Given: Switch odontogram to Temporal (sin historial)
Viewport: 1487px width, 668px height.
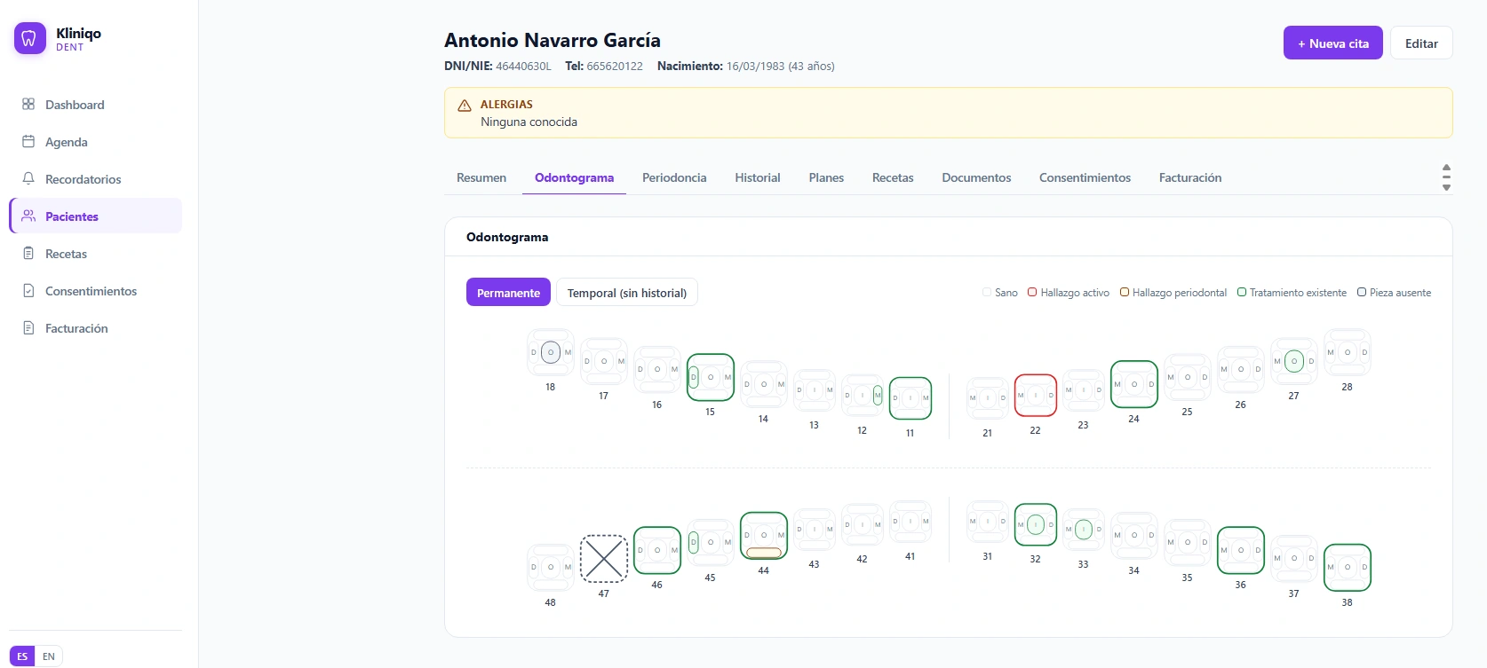Looking at the screenshot, I should coord(627,293).
